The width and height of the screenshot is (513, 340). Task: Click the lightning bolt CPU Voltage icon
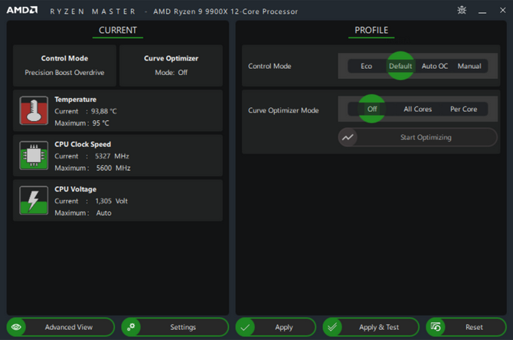[x=34, y=201]
